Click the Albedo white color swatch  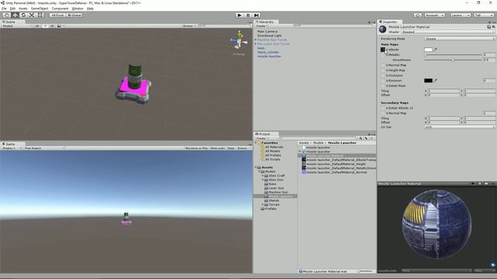click(428, 50)
